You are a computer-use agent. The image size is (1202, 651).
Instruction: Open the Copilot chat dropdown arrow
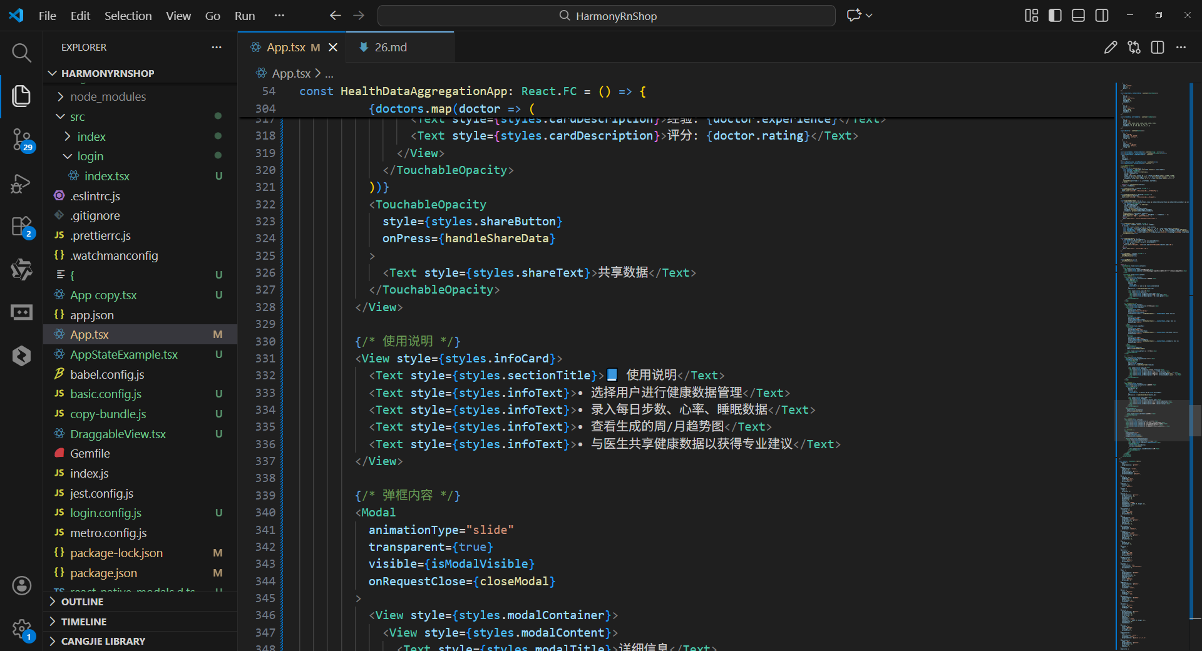tap(869, 16)
